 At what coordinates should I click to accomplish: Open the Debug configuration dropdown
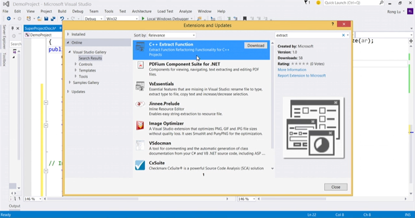coord(93,19)
